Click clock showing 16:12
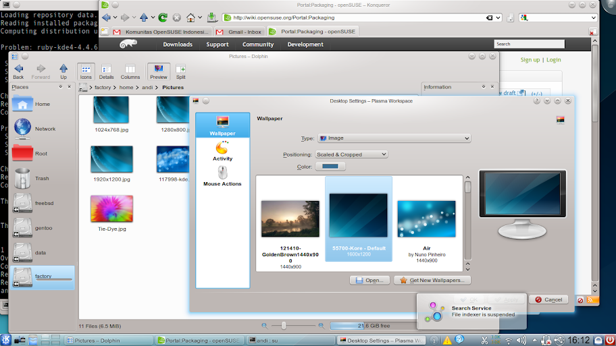616x346 pixels. [x=579, y=340]
